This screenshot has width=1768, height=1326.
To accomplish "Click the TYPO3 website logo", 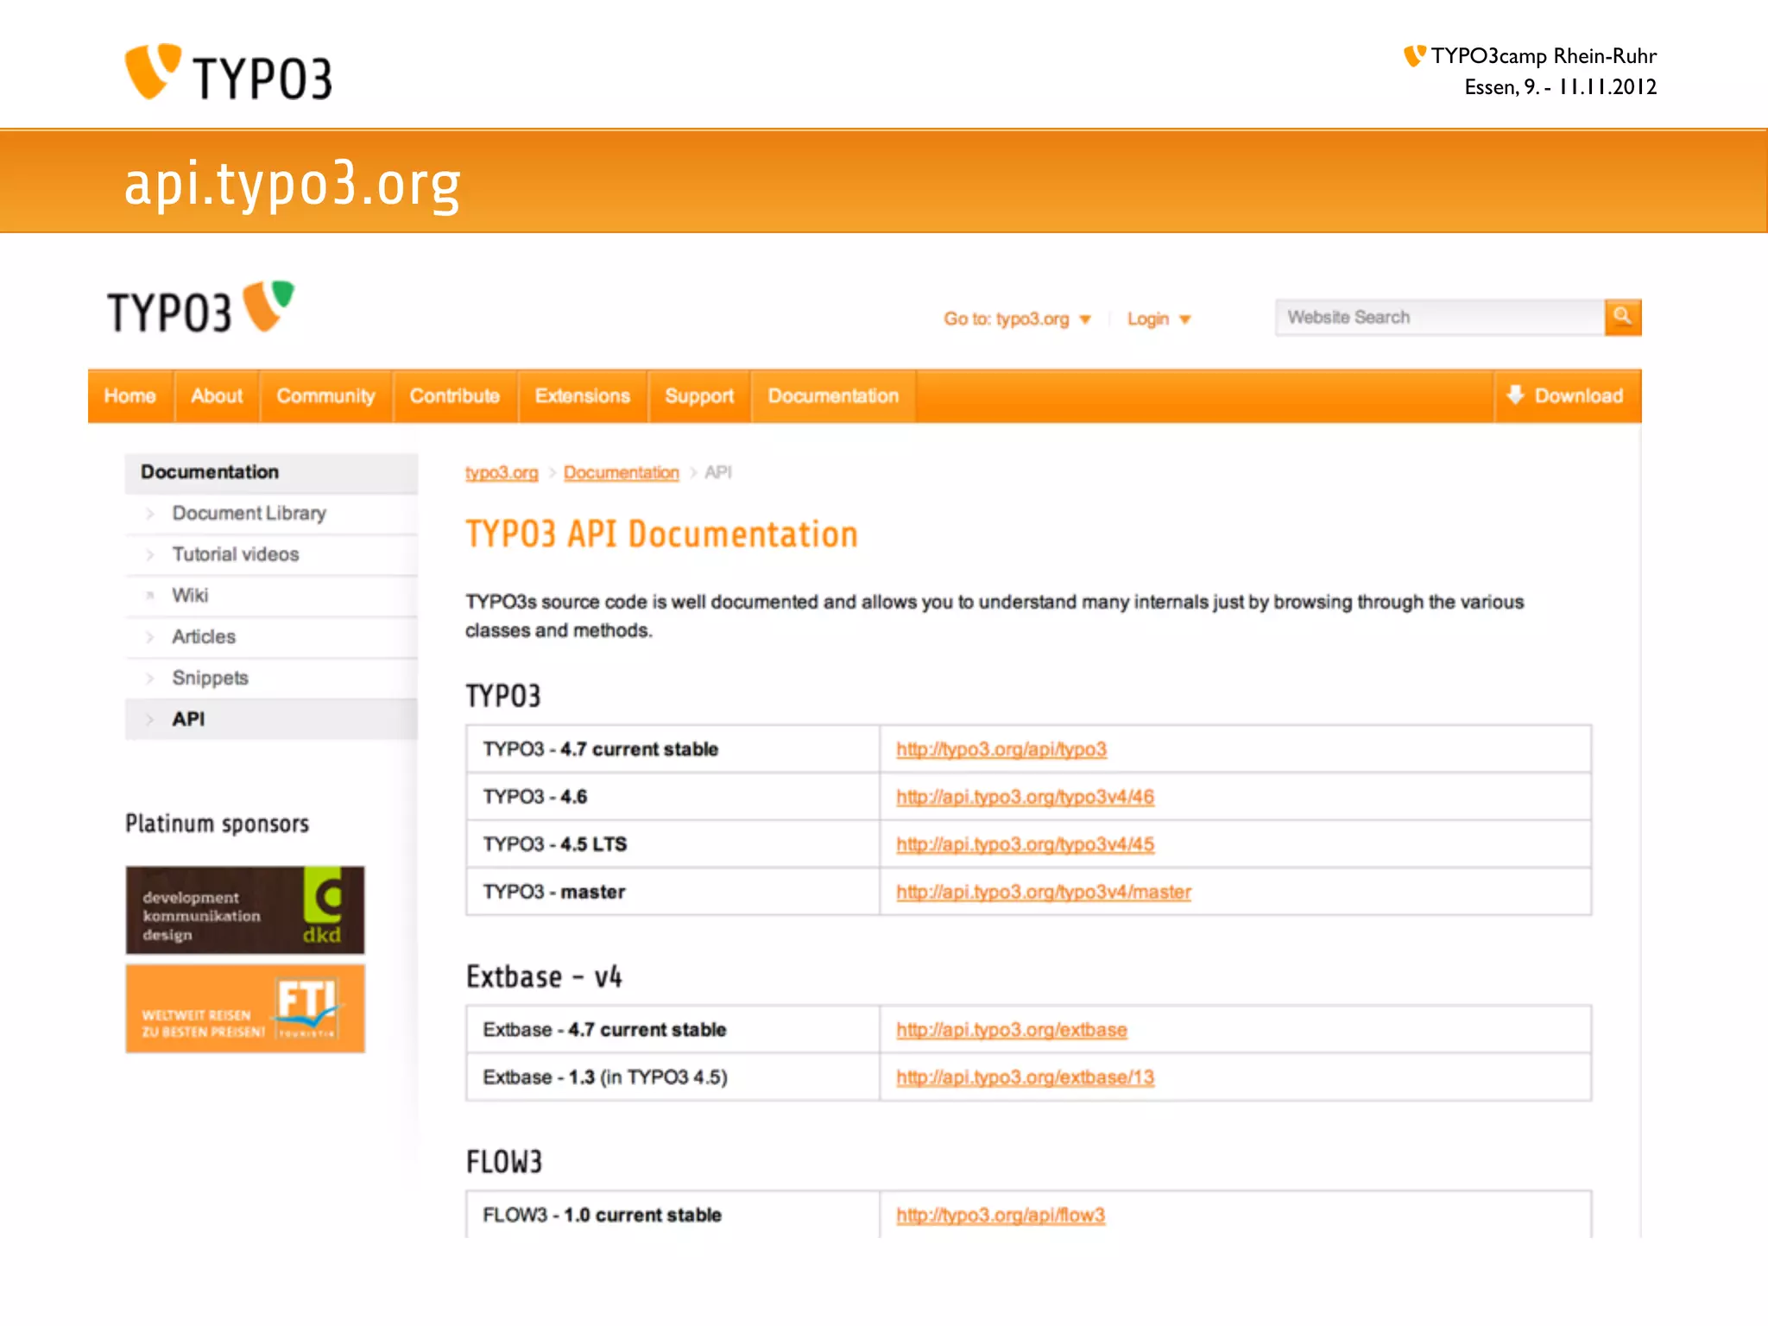I will pyautogui.click(x=200, y=308).
